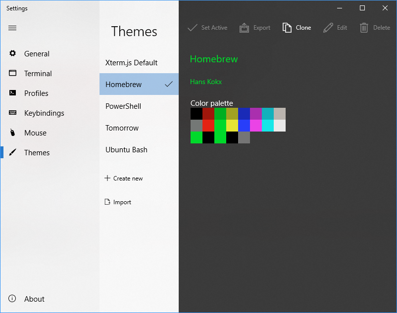Click the Set Active label
Screen dimensions: 397x313
214,28
